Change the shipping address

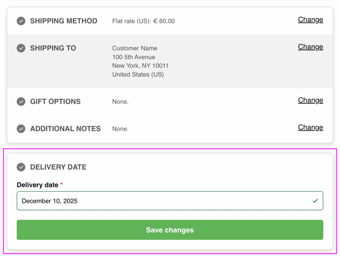(x=310, y=47)
